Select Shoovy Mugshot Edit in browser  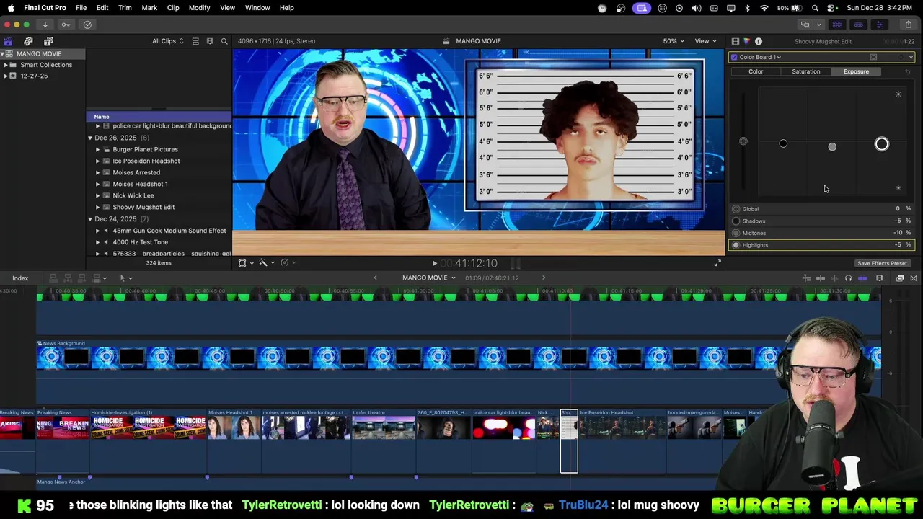143,207
